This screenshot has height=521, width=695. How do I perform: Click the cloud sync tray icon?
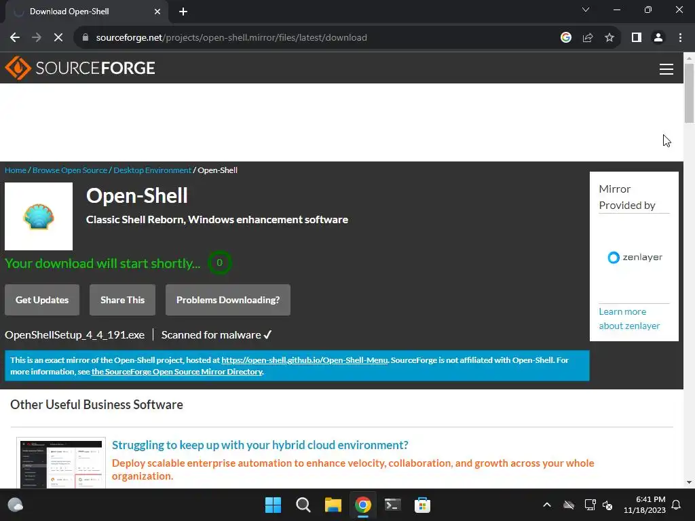[569, 505]
